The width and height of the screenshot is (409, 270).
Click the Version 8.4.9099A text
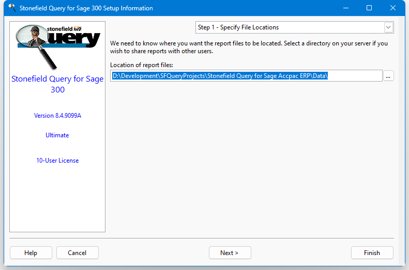57,116
